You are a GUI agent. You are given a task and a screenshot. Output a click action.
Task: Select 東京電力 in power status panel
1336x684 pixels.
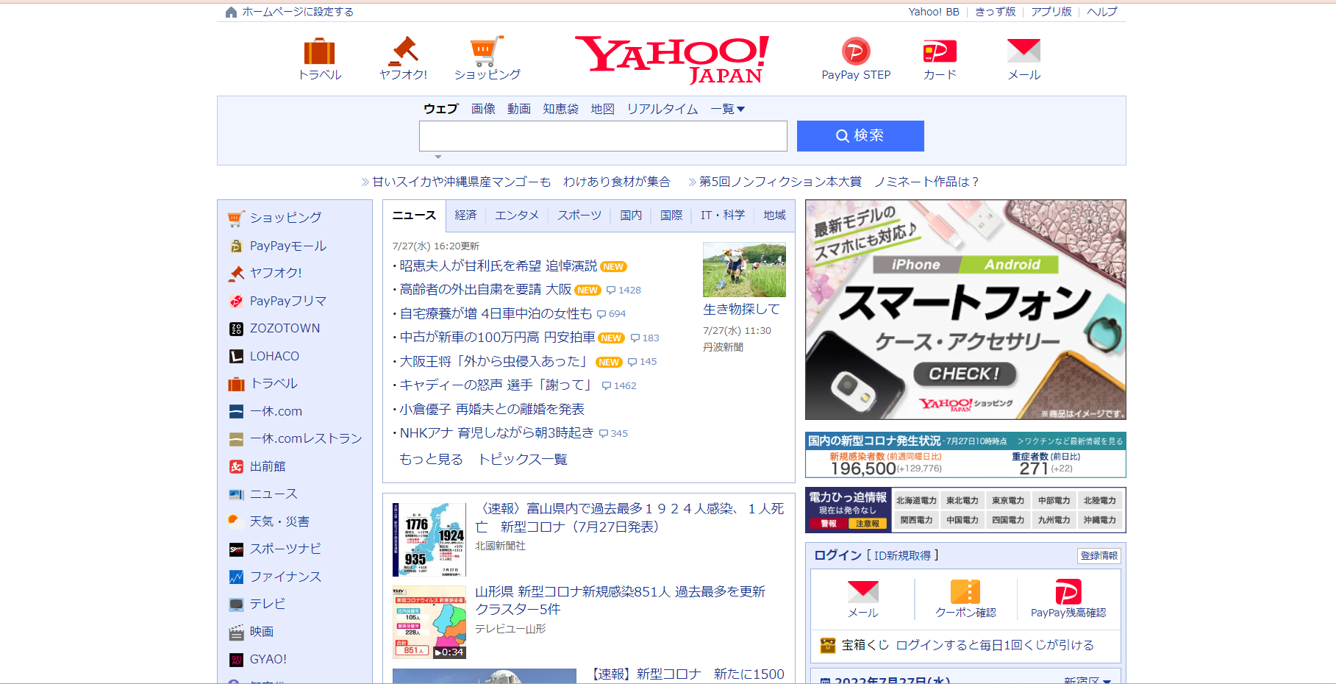coord(1007,500)
